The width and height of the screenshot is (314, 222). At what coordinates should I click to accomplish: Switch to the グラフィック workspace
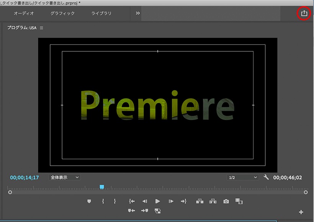[62, 13]
